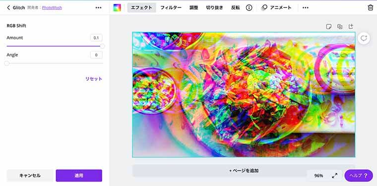Open the toolbar overflow three-dots menu
This screenshot has height=186, width=377.
[x=306, y=8]
